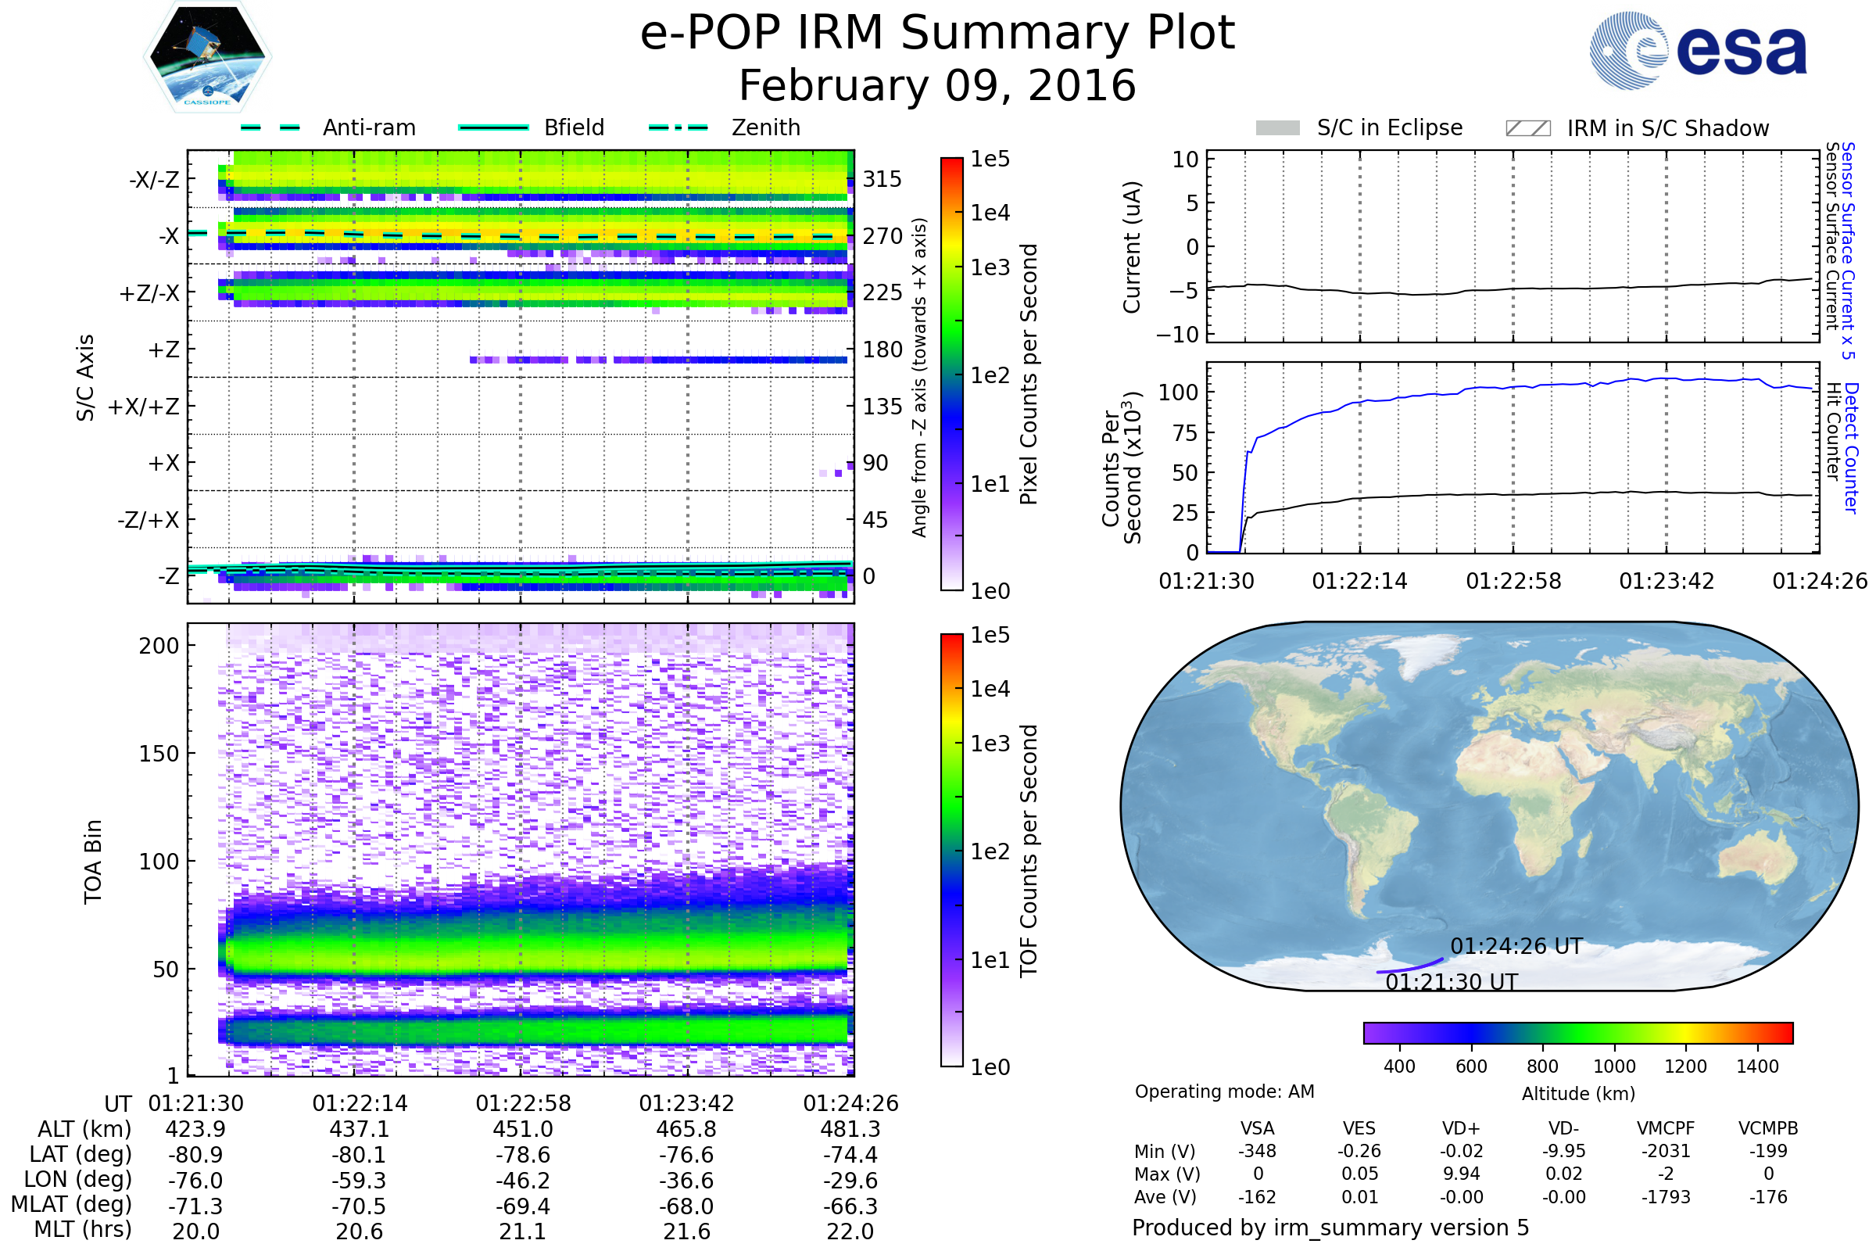The height and width of the screenshot is (1251, 1876).
Task: Click the ESA logo
Action: pos(1697,51)
